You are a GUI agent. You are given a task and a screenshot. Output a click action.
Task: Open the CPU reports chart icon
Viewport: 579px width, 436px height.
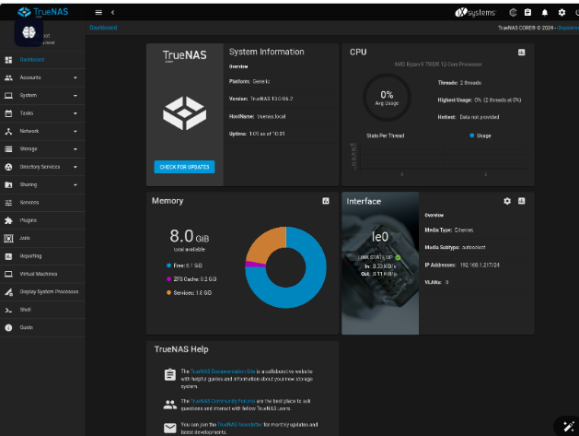click(521, 53)
